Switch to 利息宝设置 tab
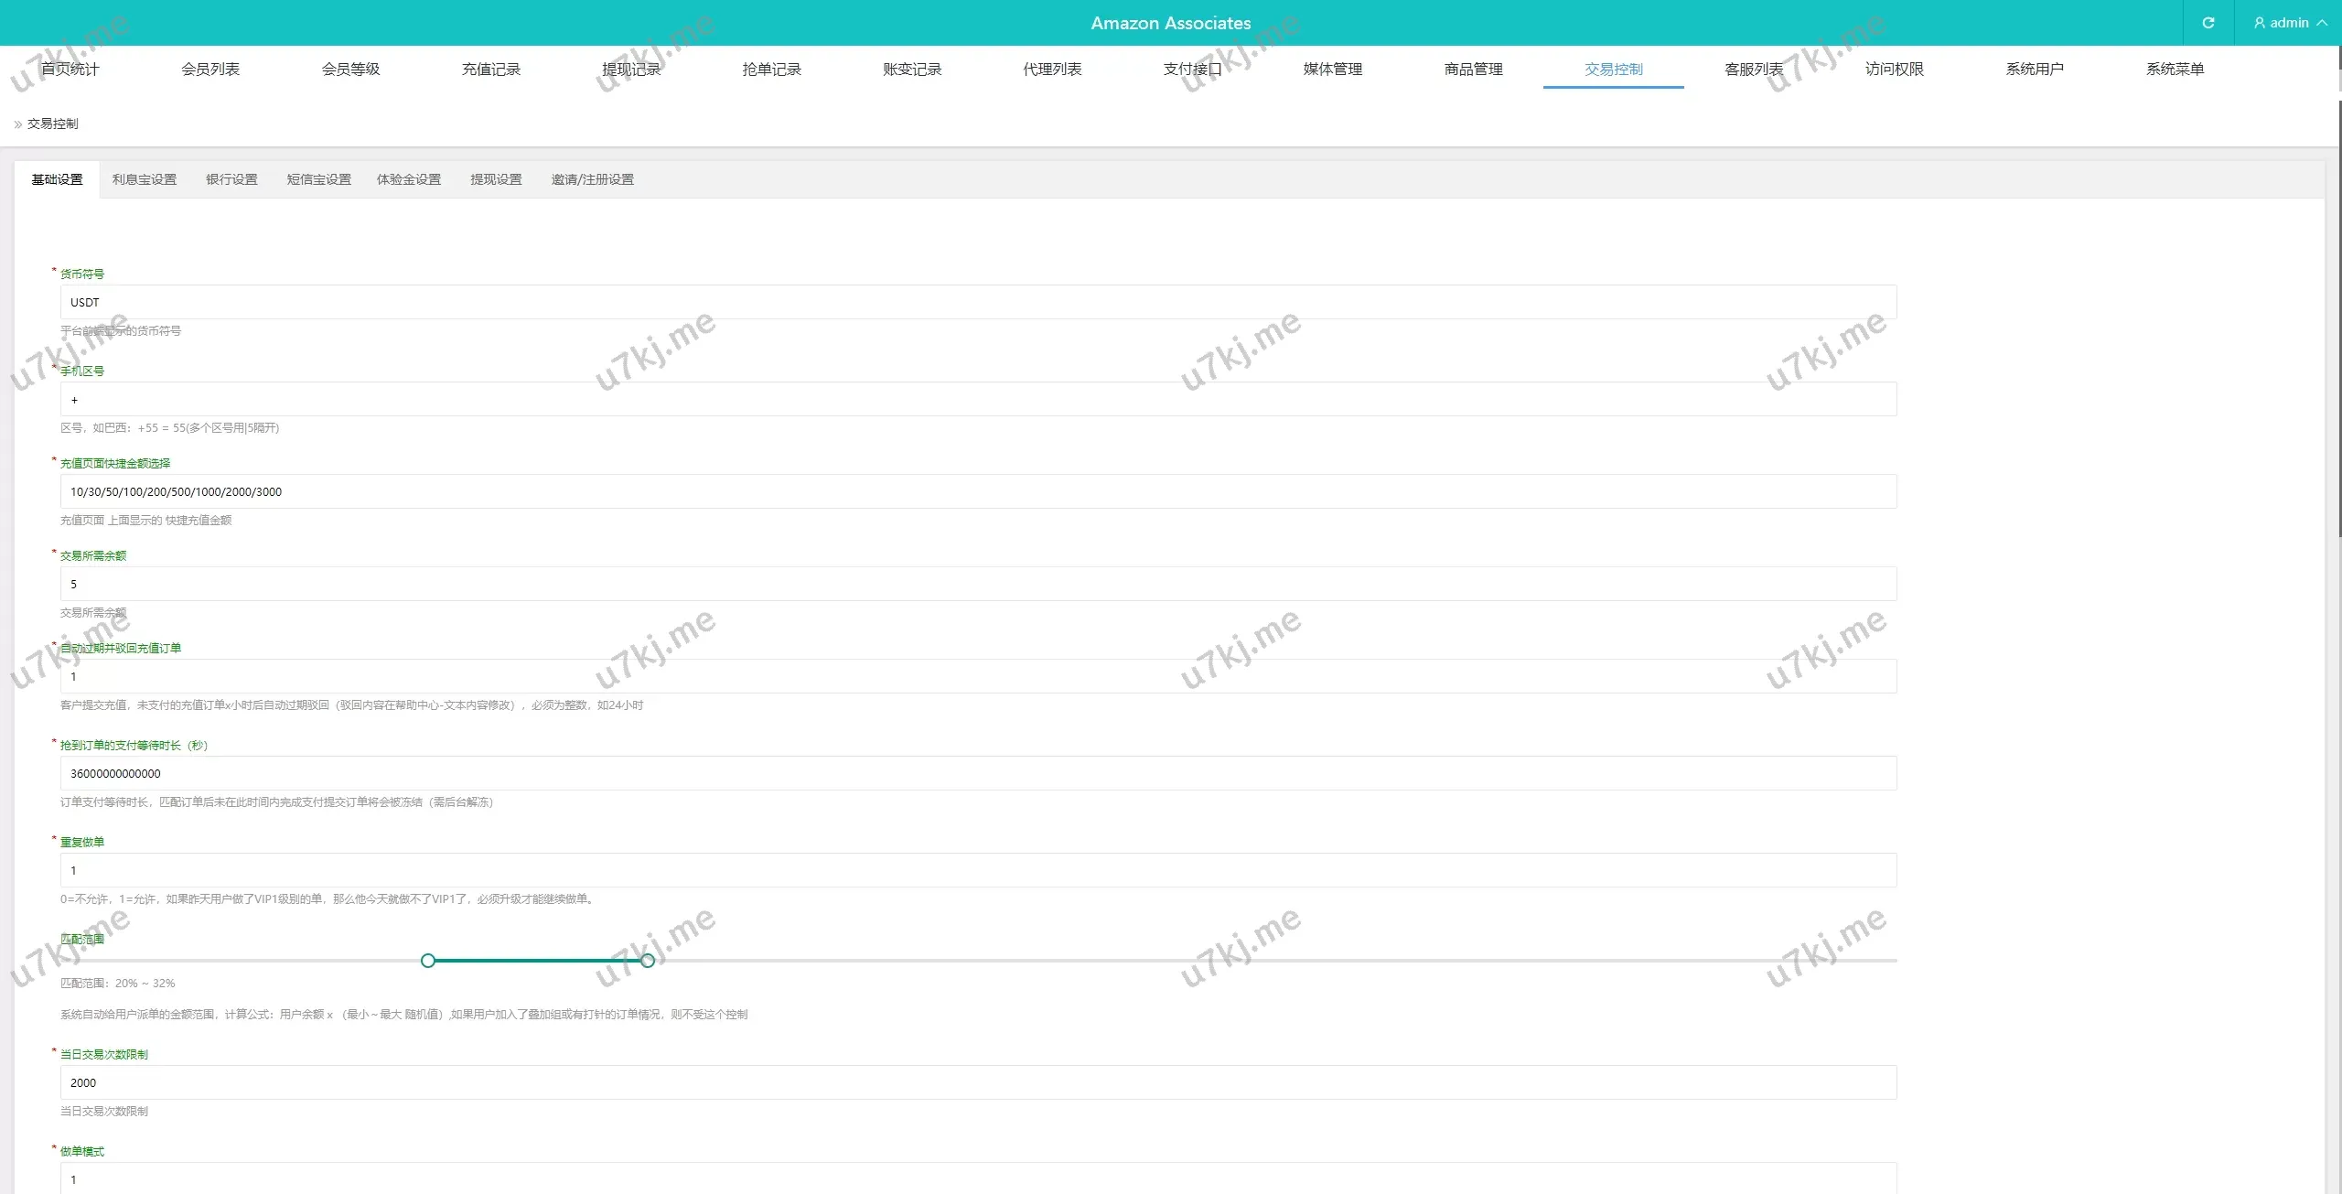Screen dimensions: 2342x1194 pos(145,179)
